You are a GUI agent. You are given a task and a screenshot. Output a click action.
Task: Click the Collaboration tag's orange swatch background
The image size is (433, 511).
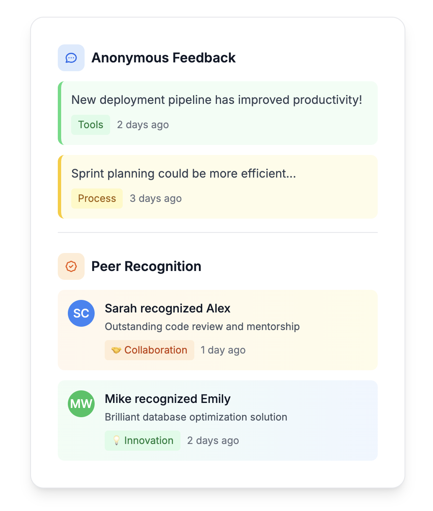tap(149, 350)
